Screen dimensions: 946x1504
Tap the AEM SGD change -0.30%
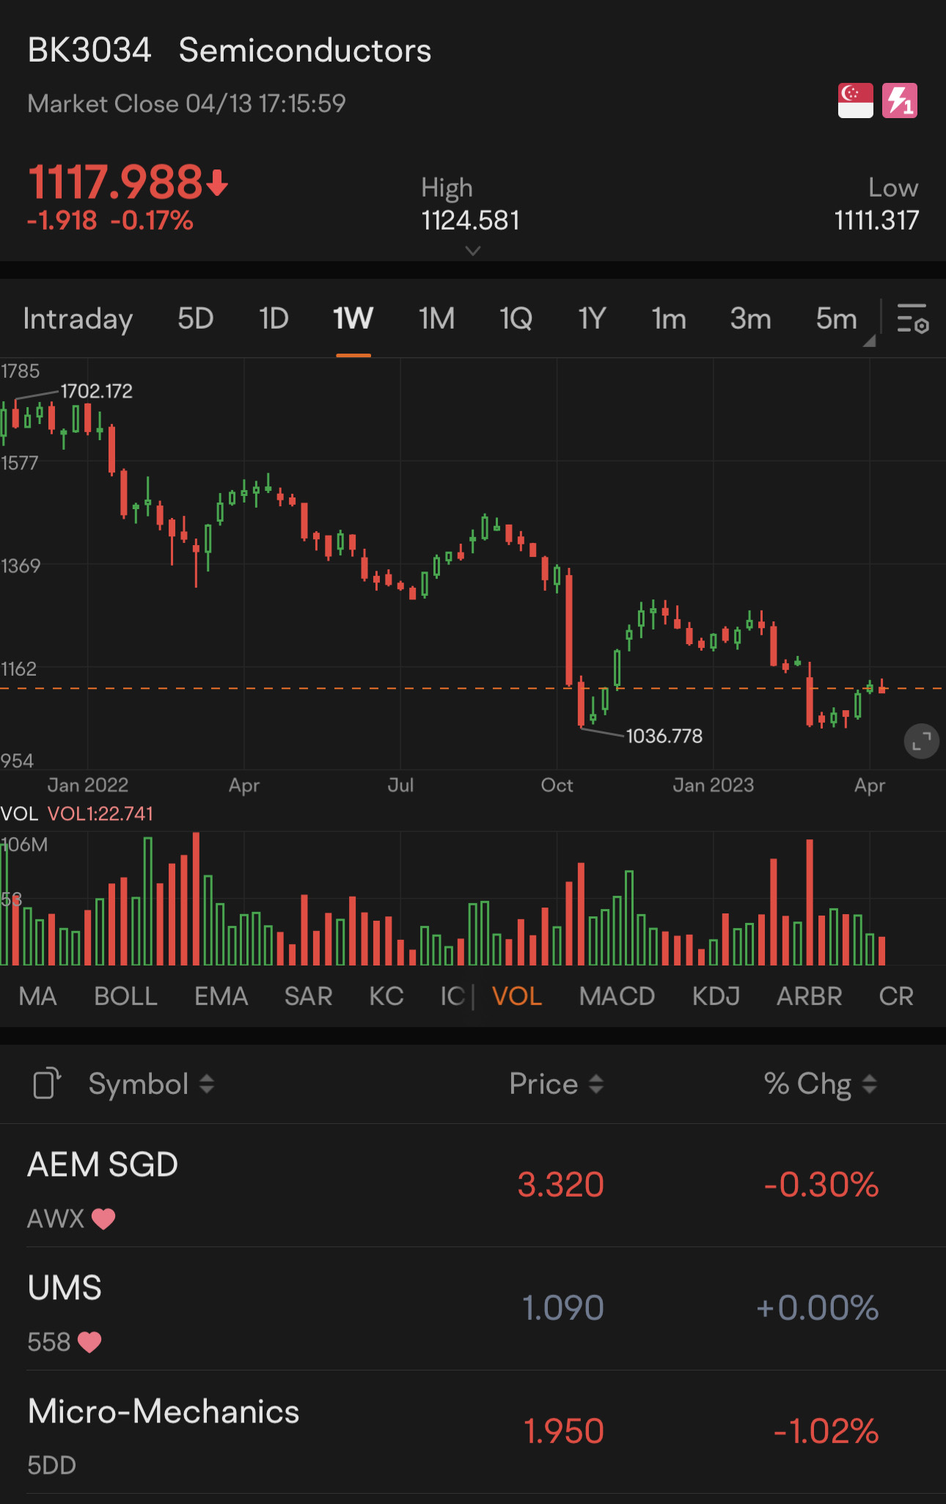click(821, 1185)
